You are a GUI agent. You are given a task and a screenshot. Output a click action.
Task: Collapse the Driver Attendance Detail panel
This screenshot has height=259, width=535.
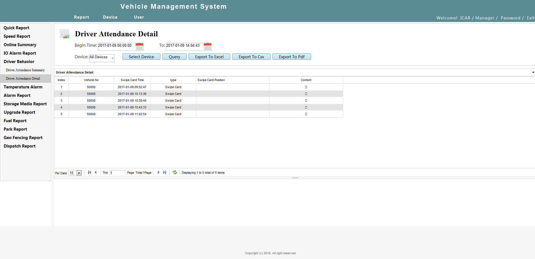point(533,72)
